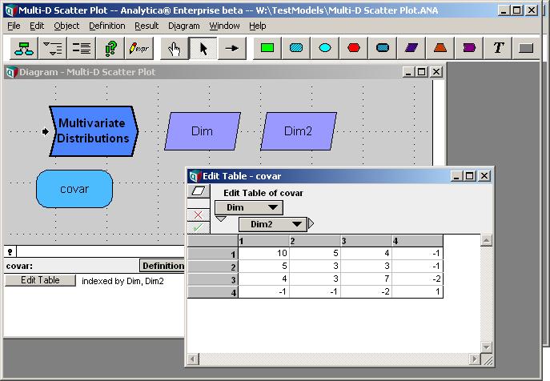Image resolution: width=550 pixels, height=381 pixels.
Task: Open the Result menu
Action: tap(147, 26)
